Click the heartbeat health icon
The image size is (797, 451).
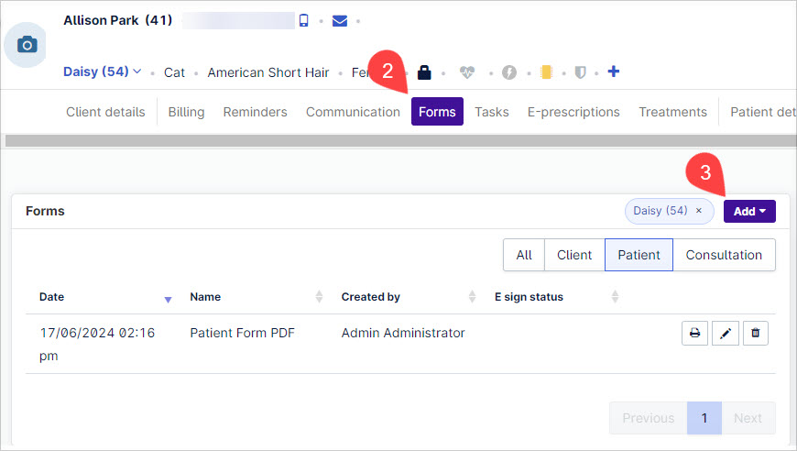tap(466, 72)
